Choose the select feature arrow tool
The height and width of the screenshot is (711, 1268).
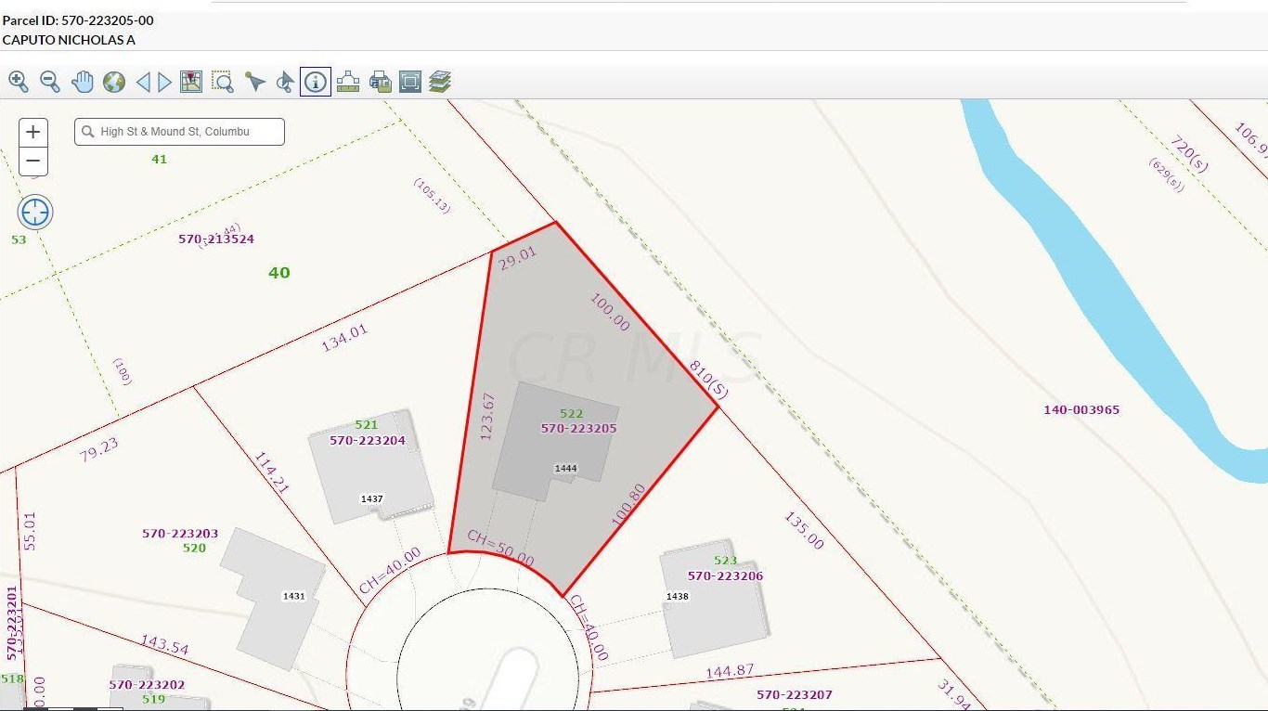click(x=254, y=82)
